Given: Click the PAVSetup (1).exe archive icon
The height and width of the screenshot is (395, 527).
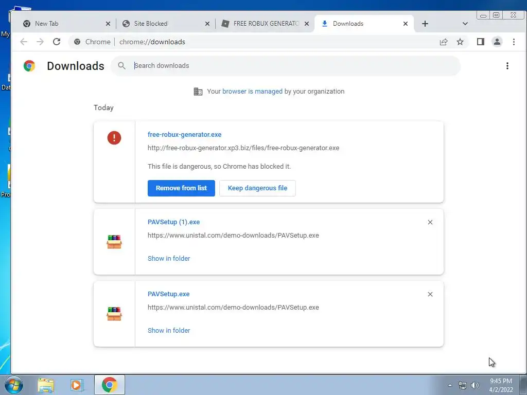Looking at the screenshot, I should (114, 242).
